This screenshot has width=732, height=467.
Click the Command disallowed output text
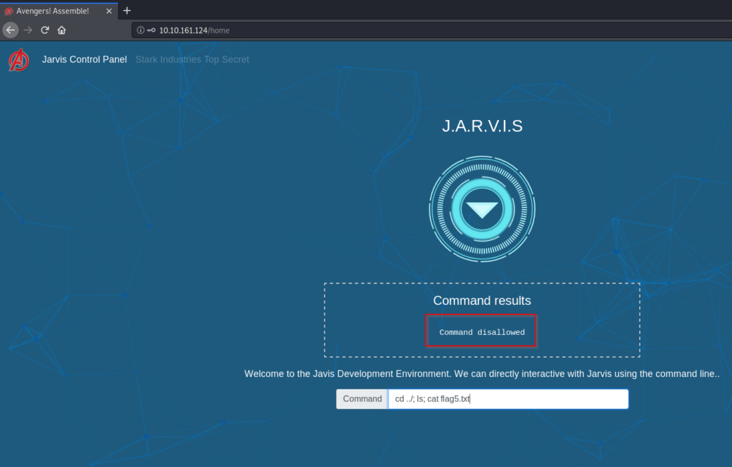click(482, 332)
